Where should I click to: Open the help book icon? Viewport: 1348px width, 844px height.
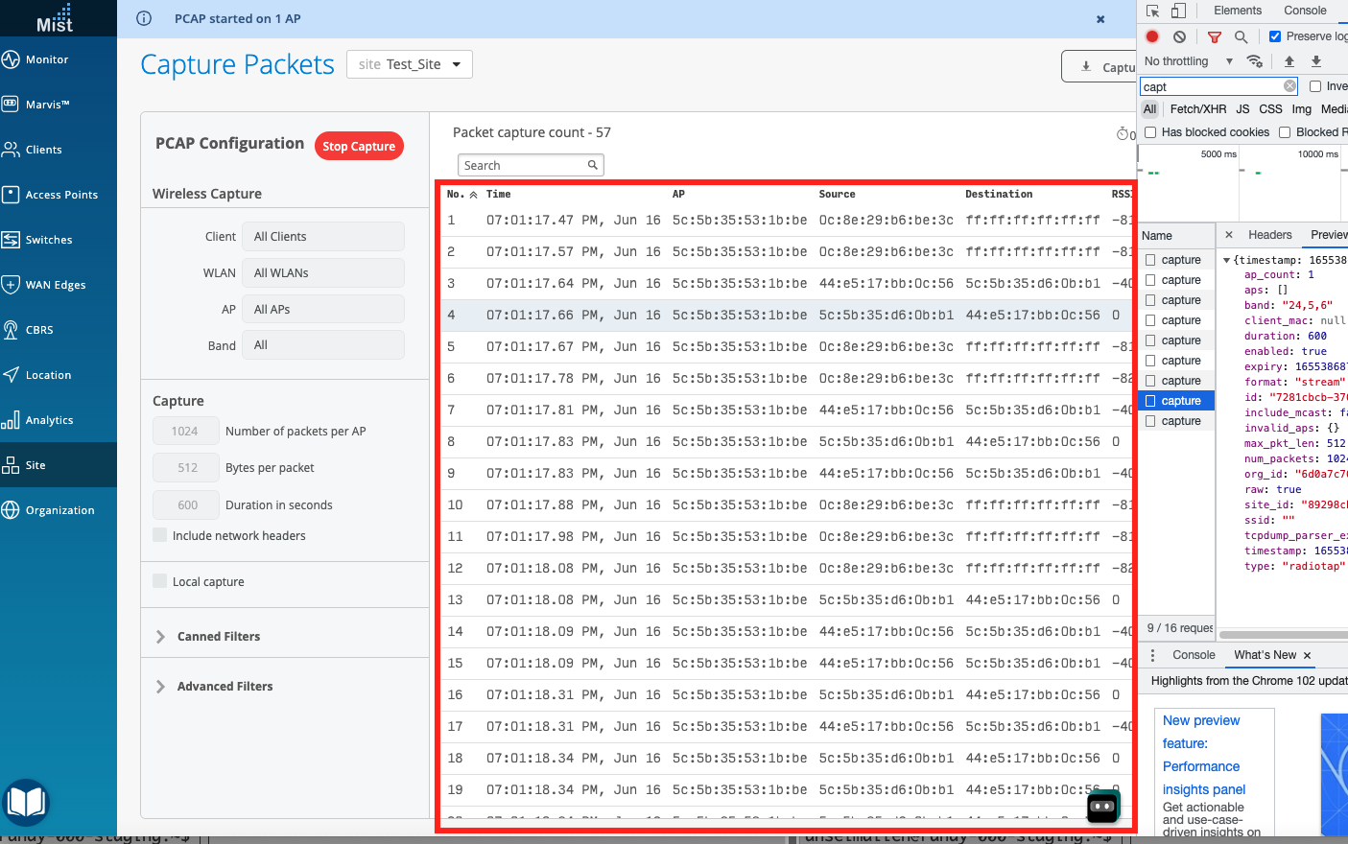click(x=26, y=802)
